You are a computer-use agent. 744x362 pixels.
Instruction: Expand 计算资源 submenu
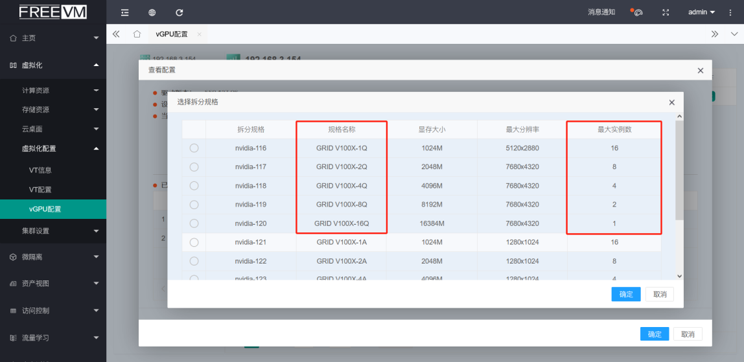(x=53, y=90)
